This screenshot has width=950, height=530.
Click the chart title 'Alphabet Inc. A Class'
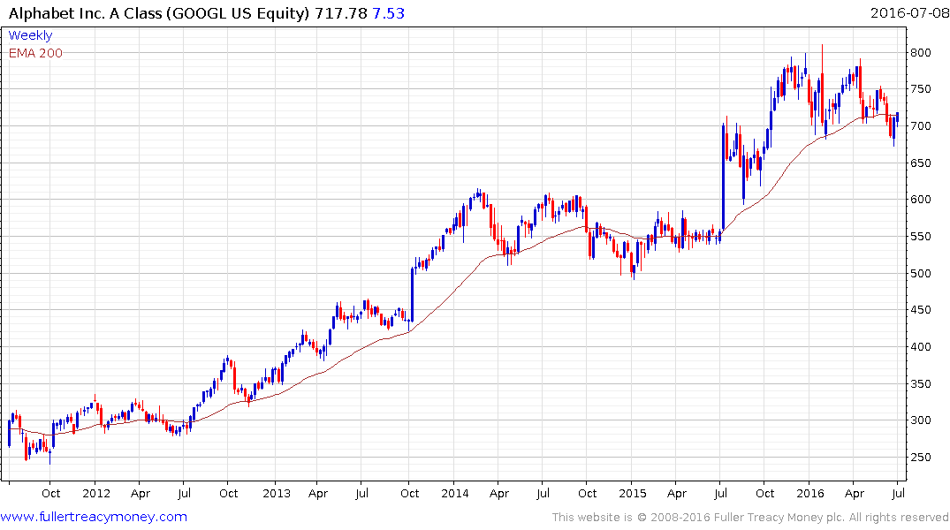[84, 13]
